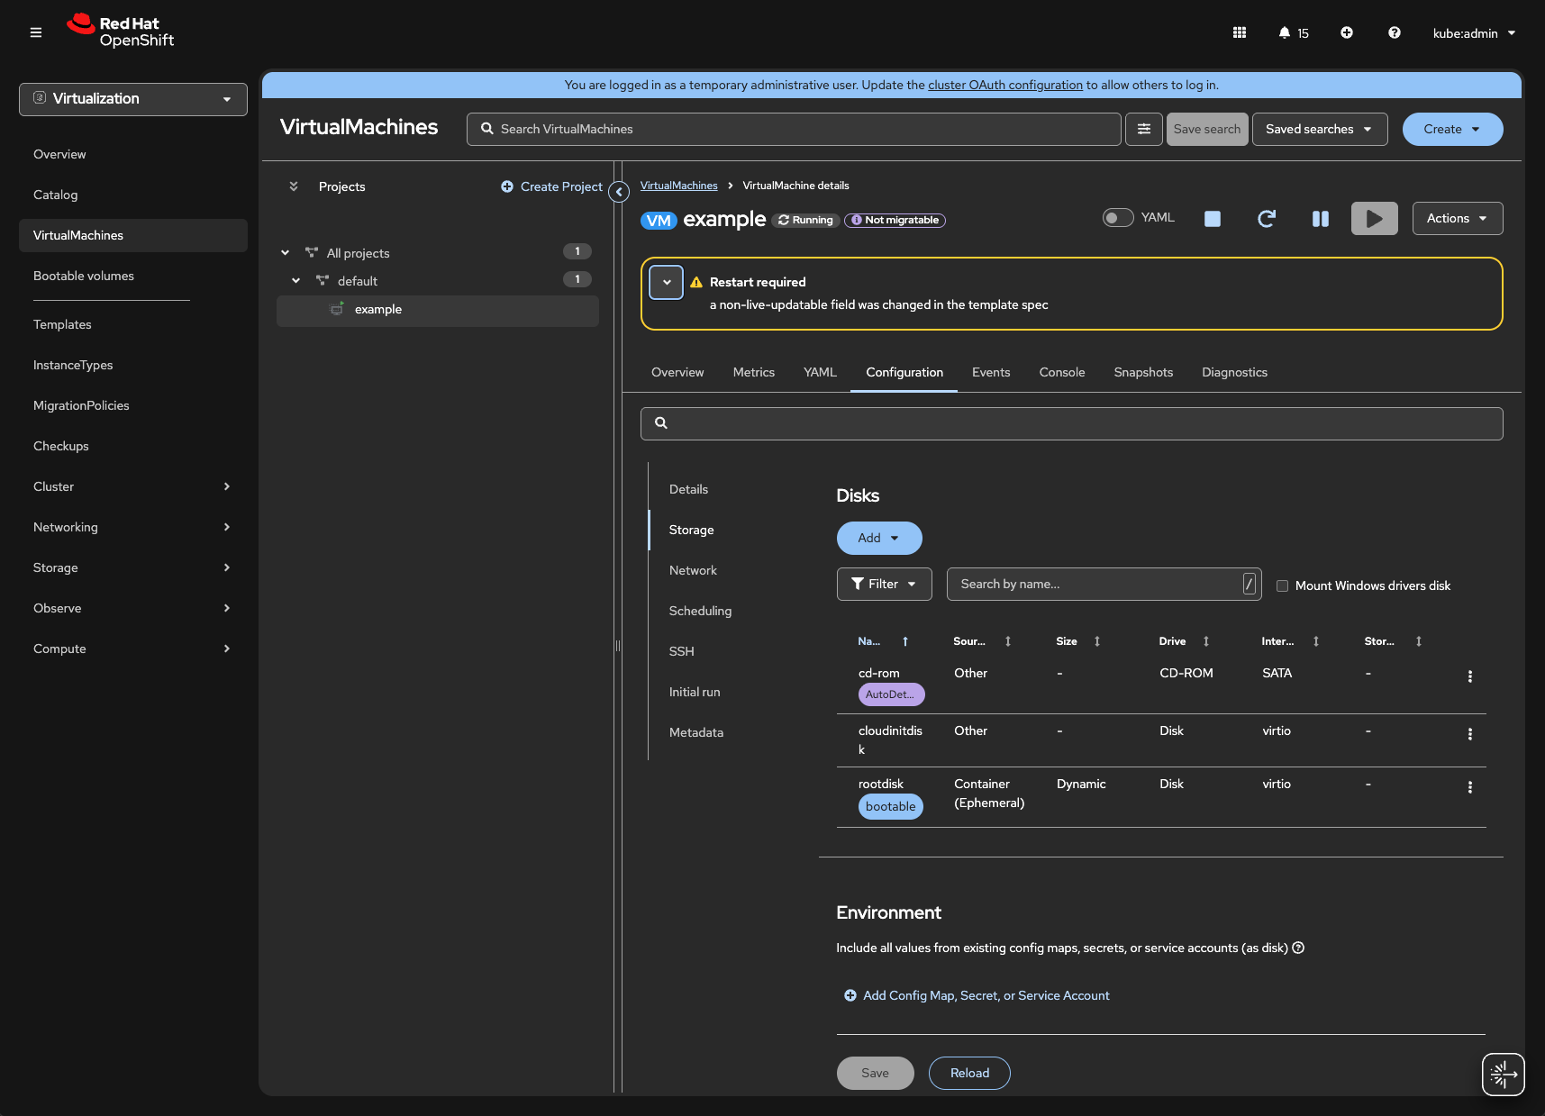Select Network in configuration side menu
The width and height of the screenshot is (1545, 1116).
(x=693, y=571)
